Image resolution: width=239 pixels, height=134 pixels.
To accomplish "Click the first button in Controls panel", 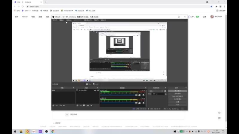I will 177,91.
